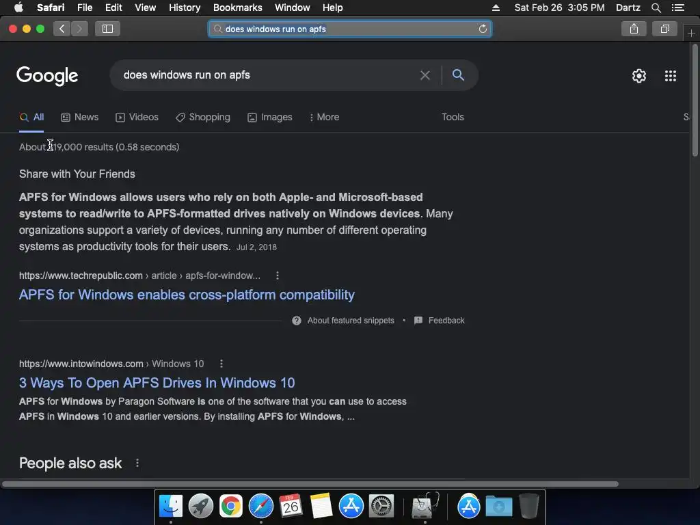Click the intowindows.com URL breadcrumb
The image size is (700, 525).
tap(111, 364)
